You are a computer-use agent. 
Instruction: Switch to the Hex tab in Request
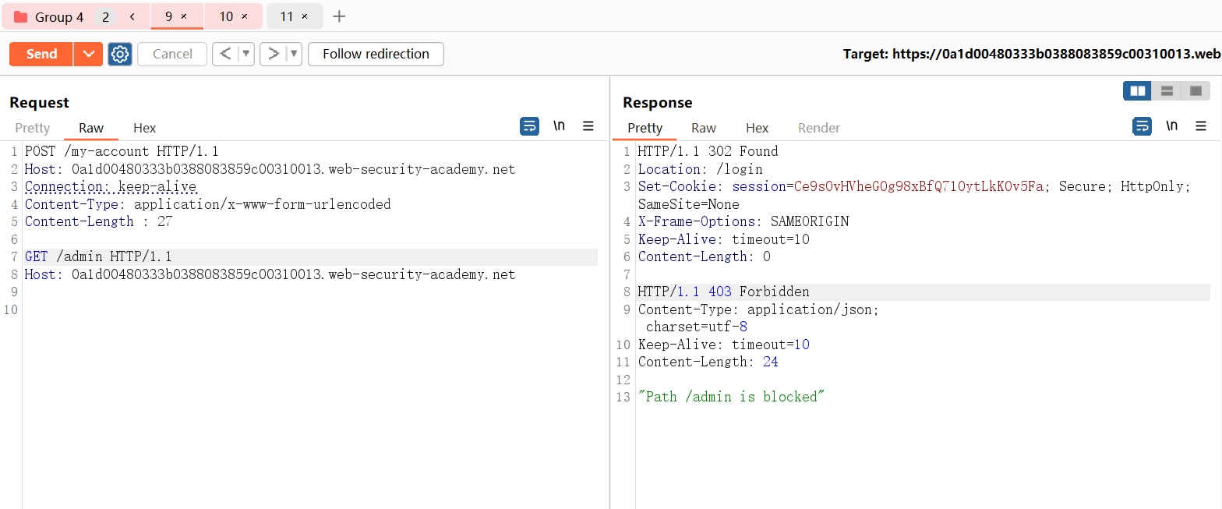click(x=144, y=128)
